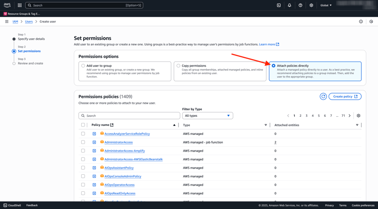Open the Privacy footer link
The height and width of the screenshot is (209, 378).
[329, 205]
